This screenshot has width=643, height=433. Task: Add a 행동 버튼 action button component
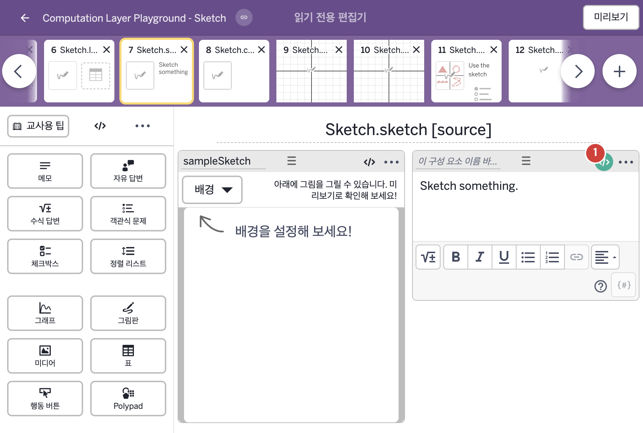[45, 399]
